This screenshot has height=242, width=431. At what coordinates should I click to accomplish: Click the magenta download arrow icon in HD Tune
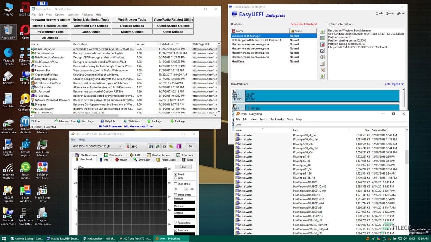pos(178,146)
